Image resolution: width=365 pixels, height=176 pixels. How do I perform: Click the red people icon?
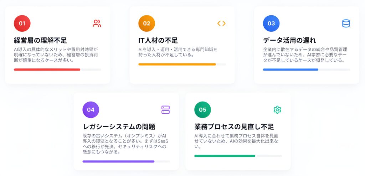pyautogui.click(x=97, y=24)
